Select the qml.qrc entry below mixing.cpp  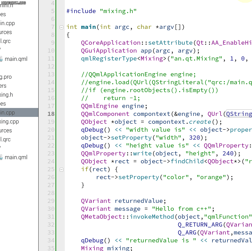click(6, 139)
